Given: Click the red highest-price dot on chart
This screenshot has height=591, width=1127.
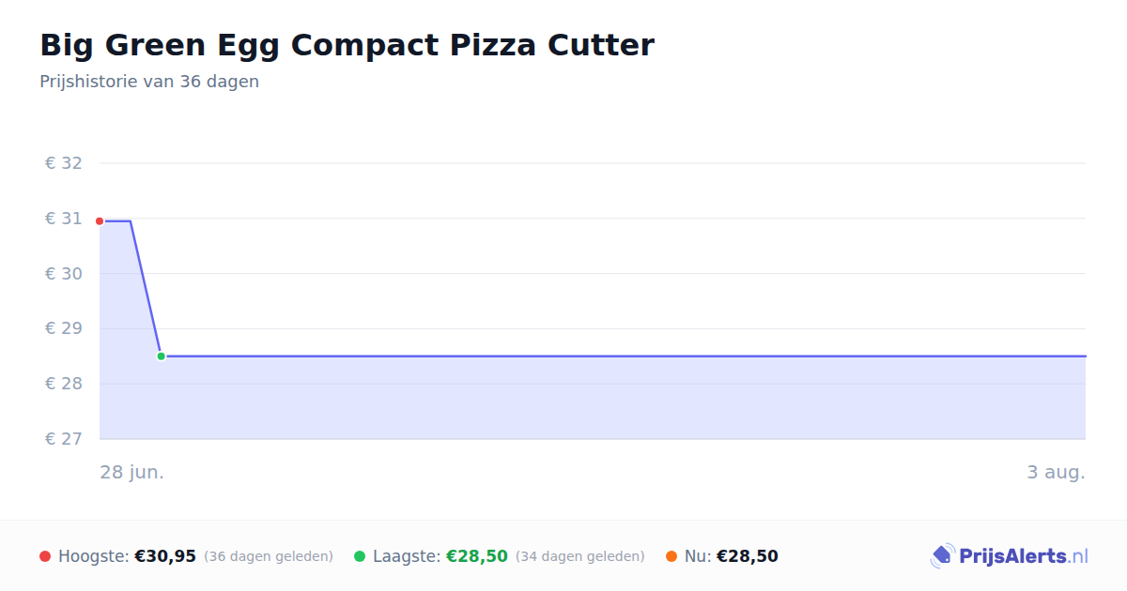Looking at the screenshot, I should [x=100, y=221].
